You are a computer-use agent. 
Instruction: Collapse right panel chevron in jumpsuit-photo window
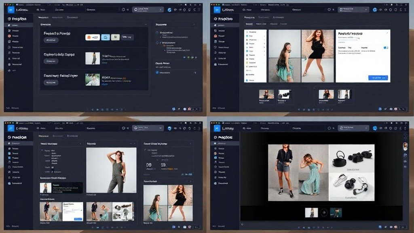(190, 144)
